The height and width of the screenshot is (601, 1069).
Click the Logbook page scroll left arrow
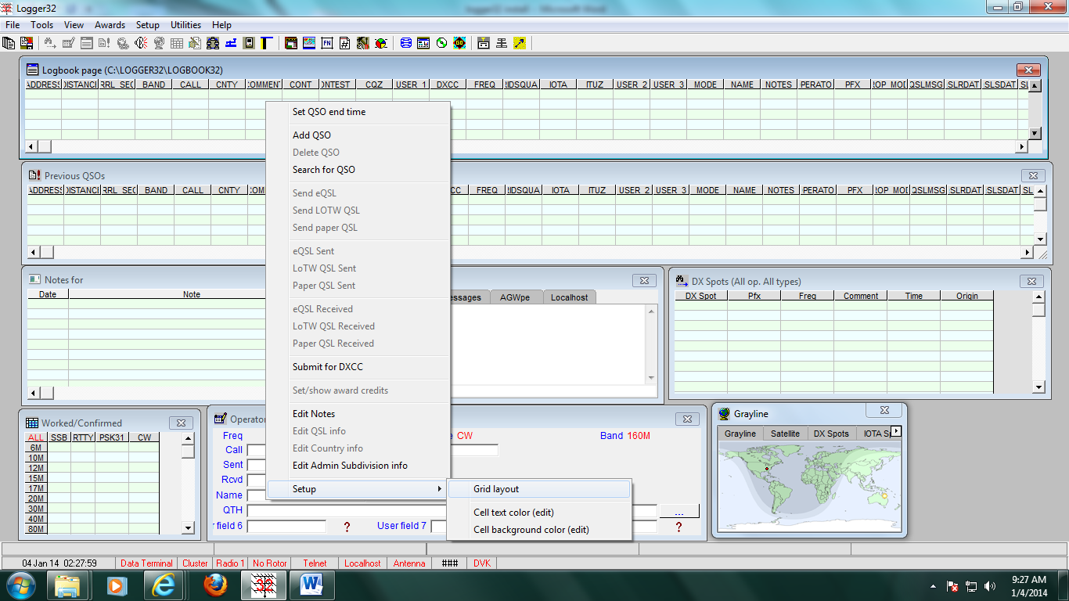click(32, 146)
